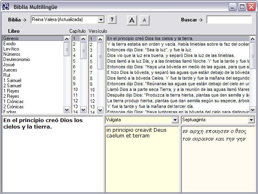Click into the Buscar search field
Viewport: 258px width, 194px height.
click(x=229, y=20)
